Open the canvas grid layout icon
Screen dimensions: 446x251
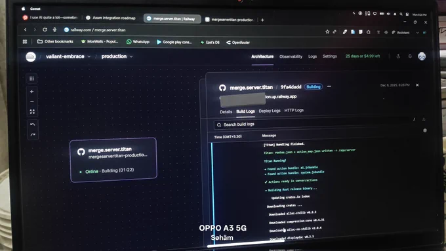tap(31, 79)
